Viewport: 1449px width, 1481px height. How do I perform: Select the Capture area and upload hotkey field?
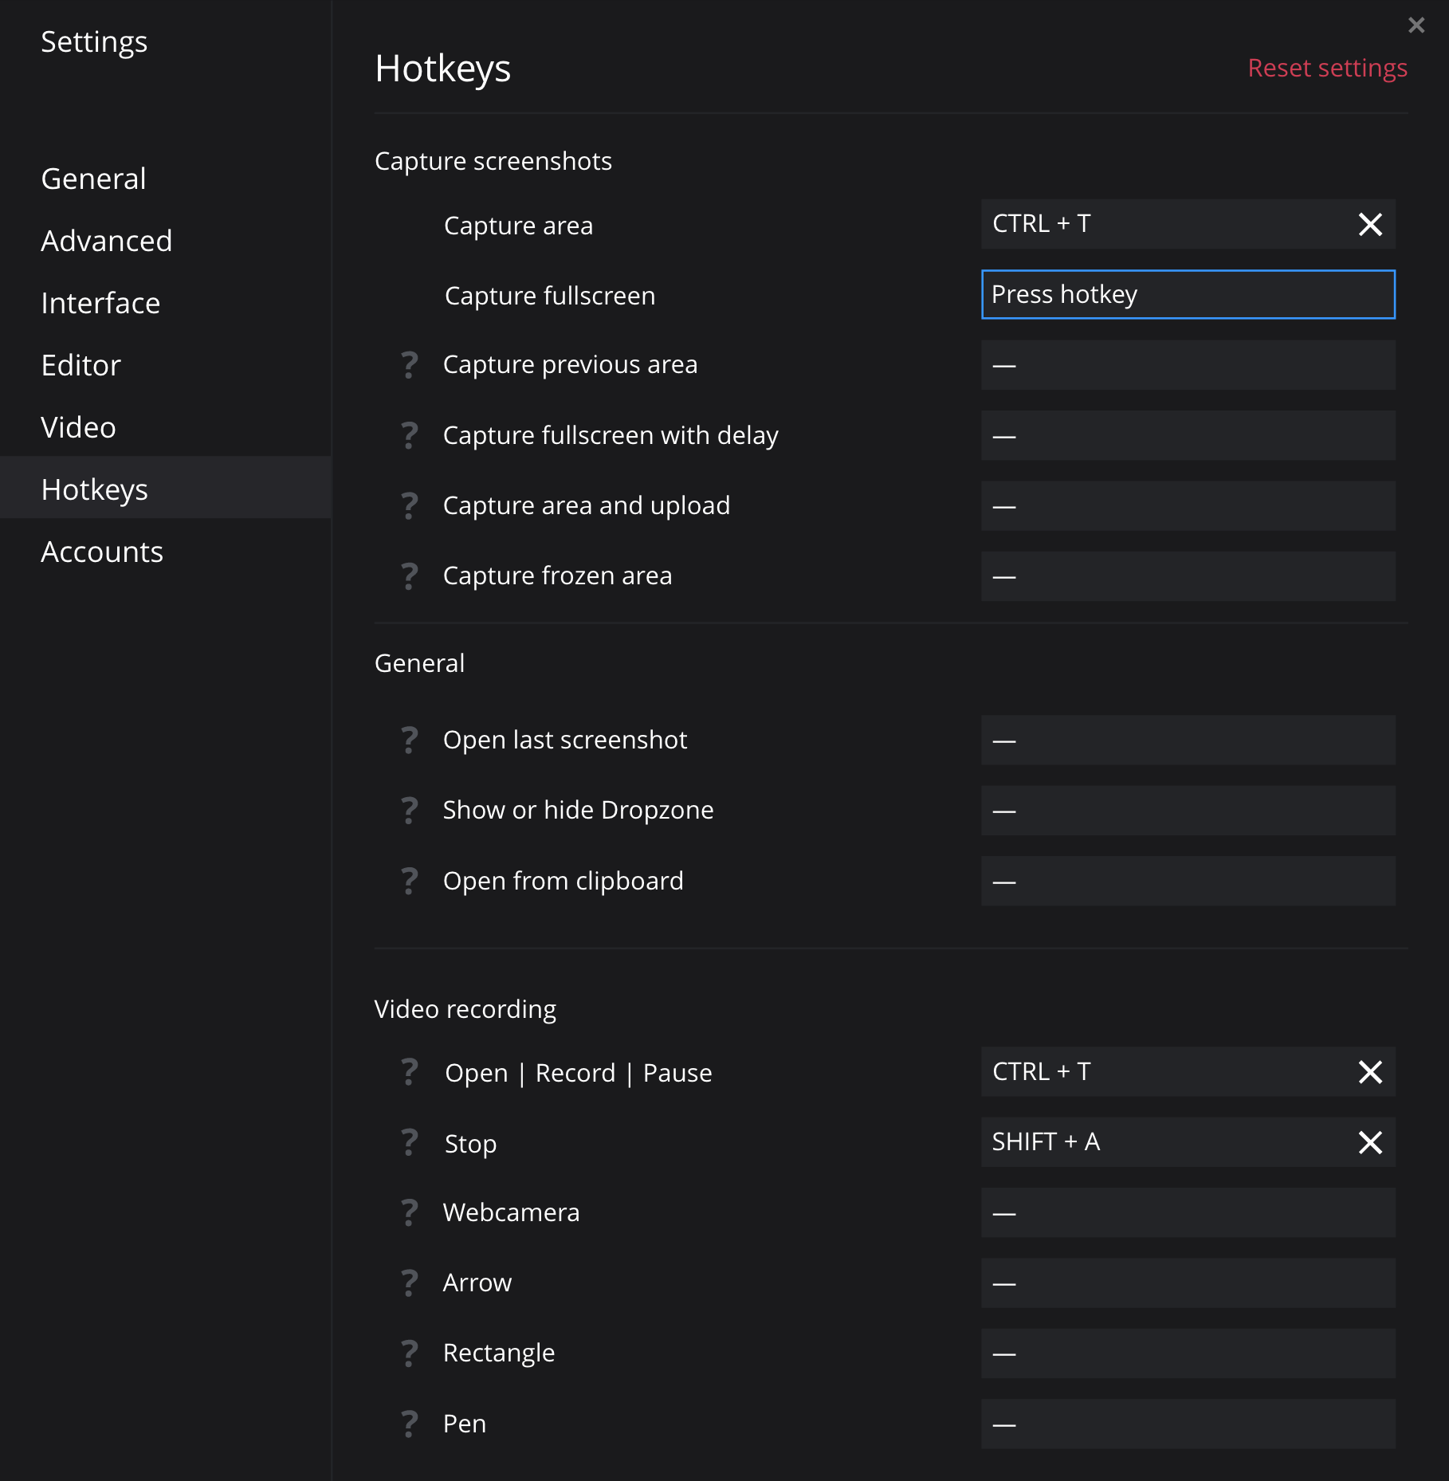click(1188, 506)
